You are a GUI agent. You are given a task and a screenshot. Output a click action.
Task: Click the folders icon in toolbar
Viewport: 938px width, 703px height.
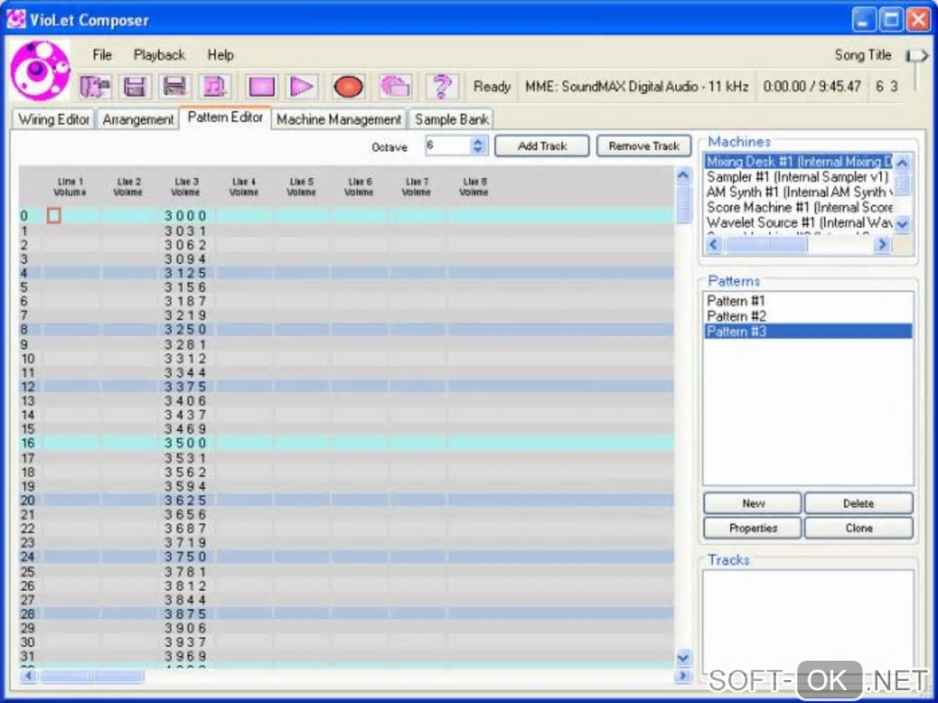pyautogui.click(x=395, y=86)
